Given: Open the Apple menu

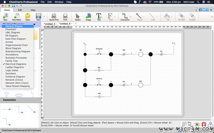Looking at the screenshot, I should point(5,2).
